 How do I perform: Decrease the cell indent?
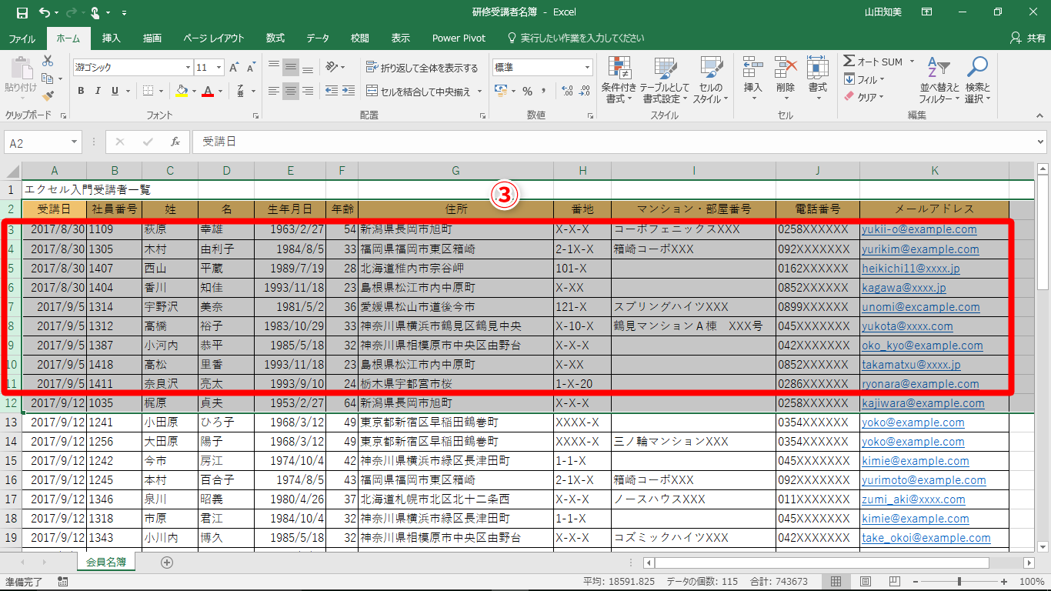332,92
